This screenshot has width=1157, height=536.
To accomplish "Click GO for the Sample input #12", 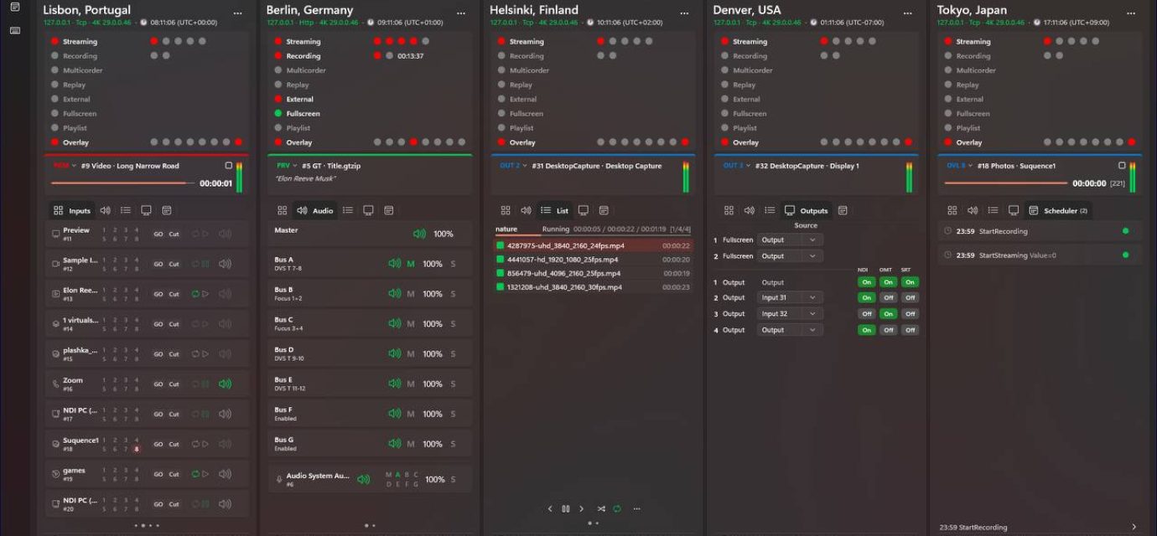I will (158, 264).
